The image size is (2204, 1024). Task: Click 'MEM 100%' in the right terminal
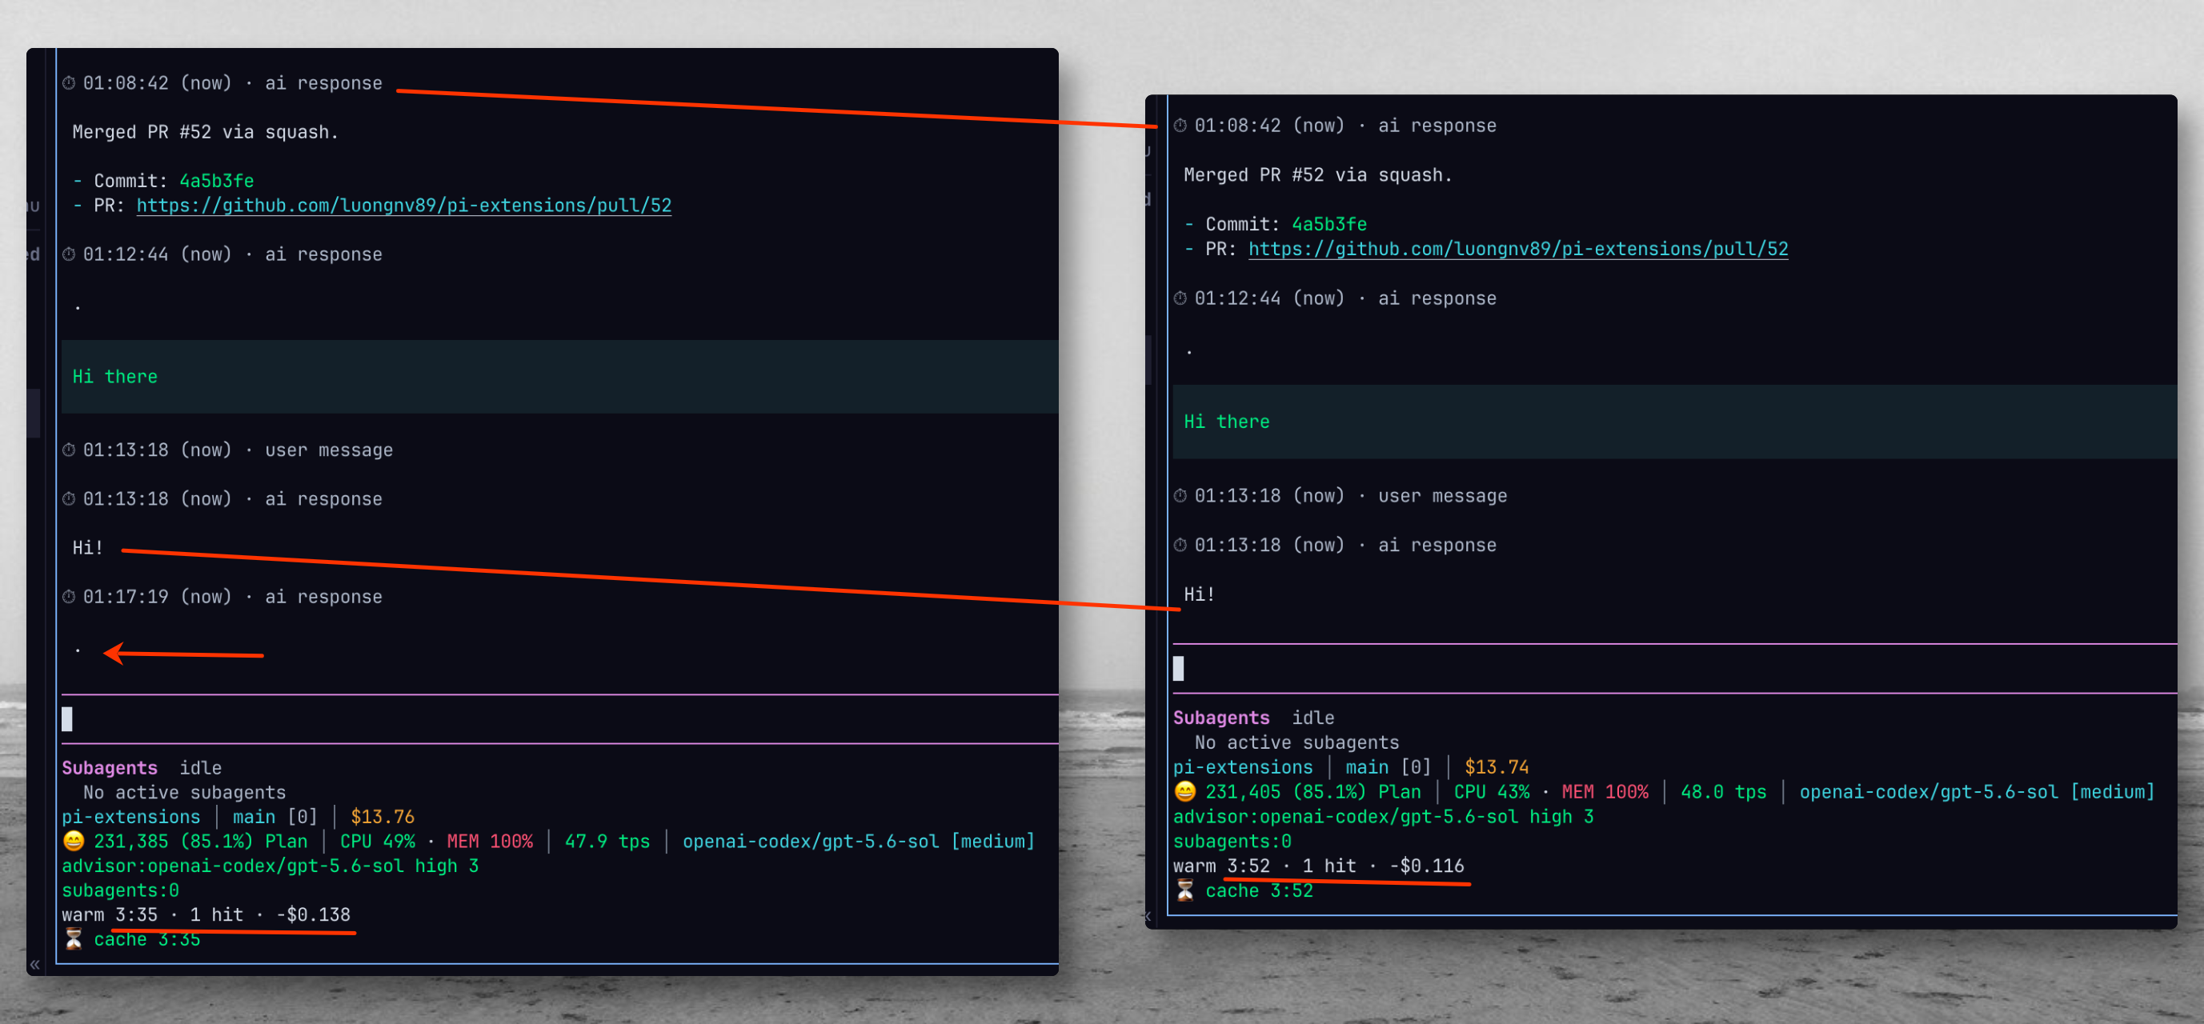[1605, 791]
